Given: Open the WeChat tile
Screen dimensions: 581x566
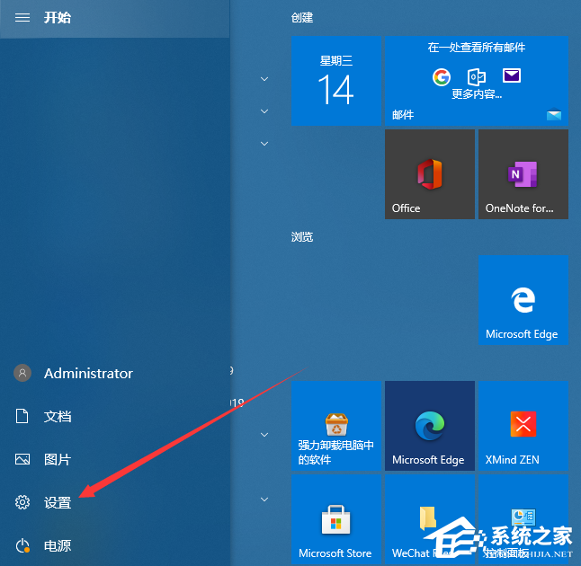Looking at the screenshot, I should 429,519.
